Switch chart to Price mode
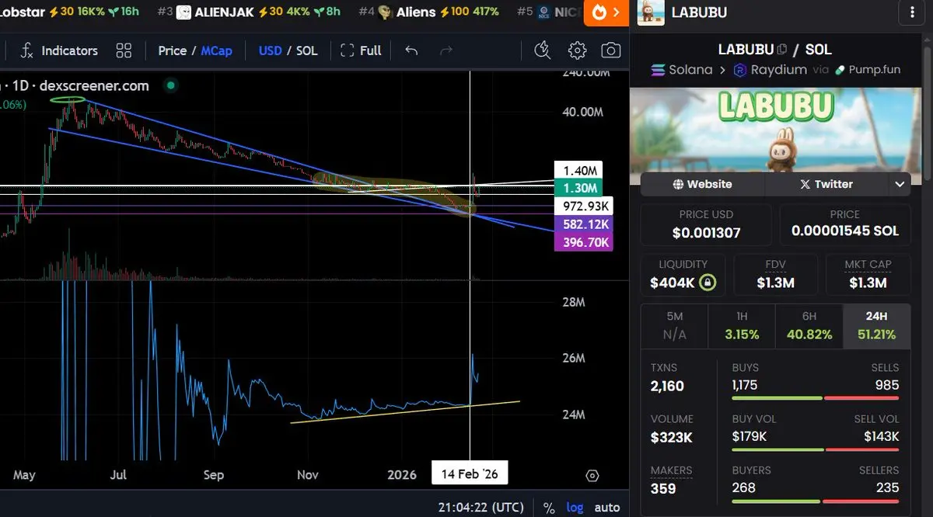 click(x=172, y=50)
